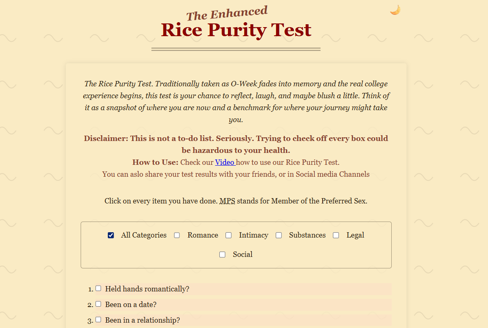Check the "Held hands romantically?" box
488x328 pixels.
(98, 289)
